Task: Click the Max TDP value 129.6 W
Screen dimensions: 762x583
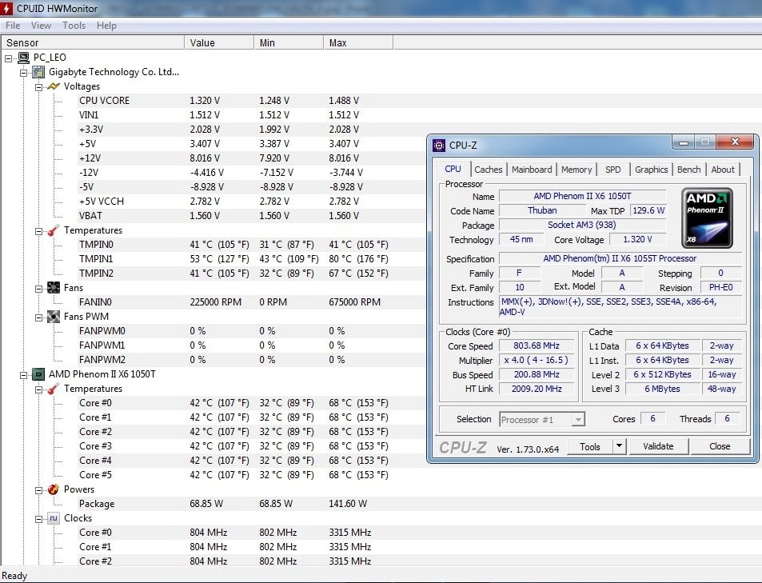Action: click(648, 210)
